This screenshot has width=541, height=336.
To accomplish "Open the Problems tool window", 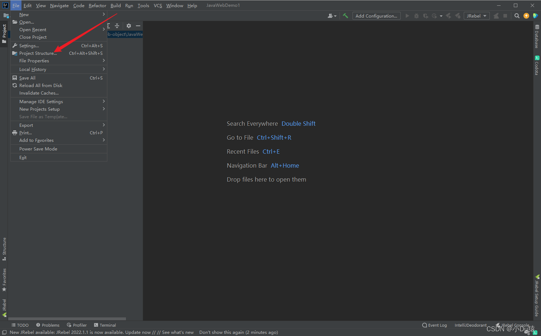I will (48, 325).
